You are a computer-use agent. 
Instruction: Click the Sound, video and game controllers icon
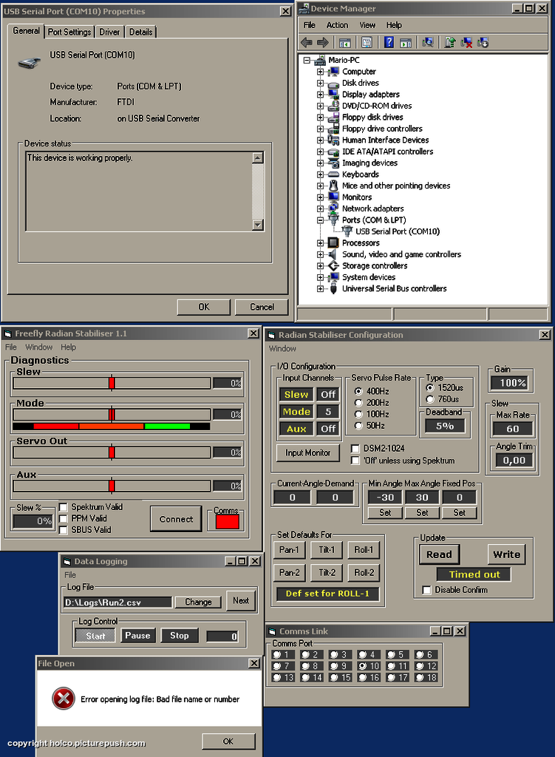click(333, 254)
